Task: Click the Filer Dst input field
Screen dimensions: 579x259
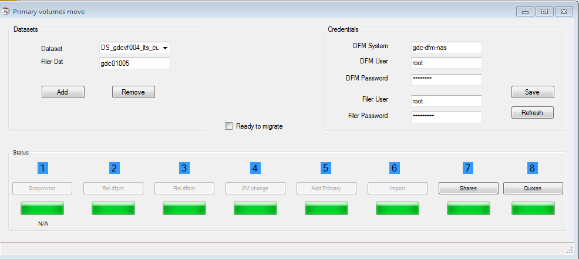Action: pyautogui.click(x=134, y=63)
